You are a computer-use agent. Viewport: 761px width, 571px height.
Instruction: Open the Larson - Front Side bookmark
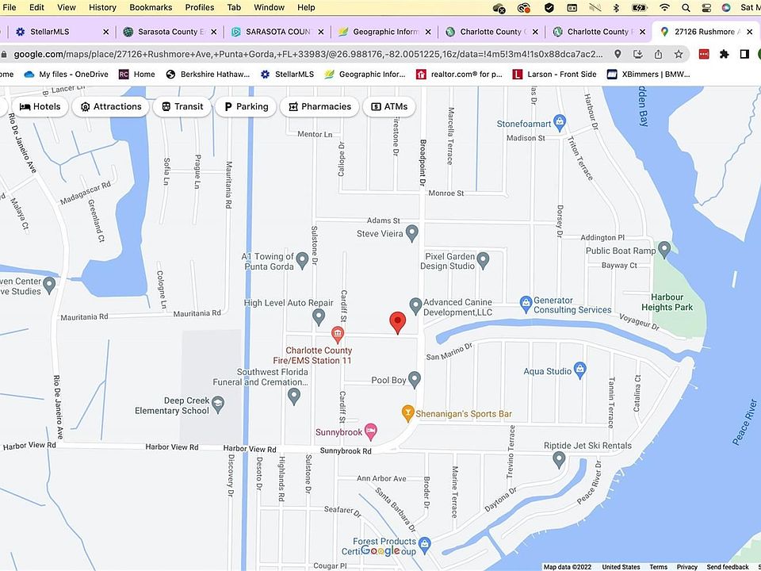click(x=555, y=75)
